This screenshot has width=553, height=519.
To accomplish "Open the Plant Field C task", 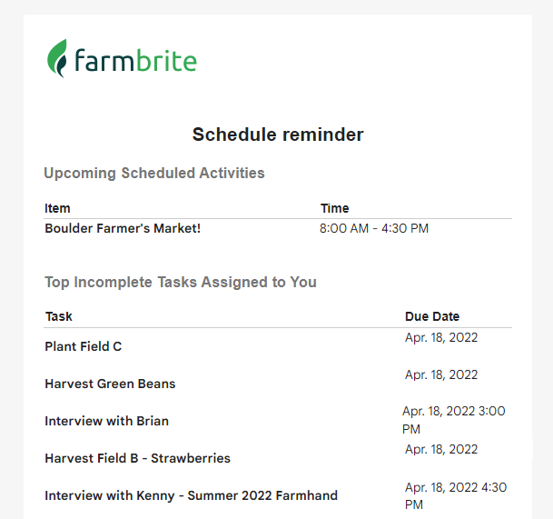I will point(84,346).
